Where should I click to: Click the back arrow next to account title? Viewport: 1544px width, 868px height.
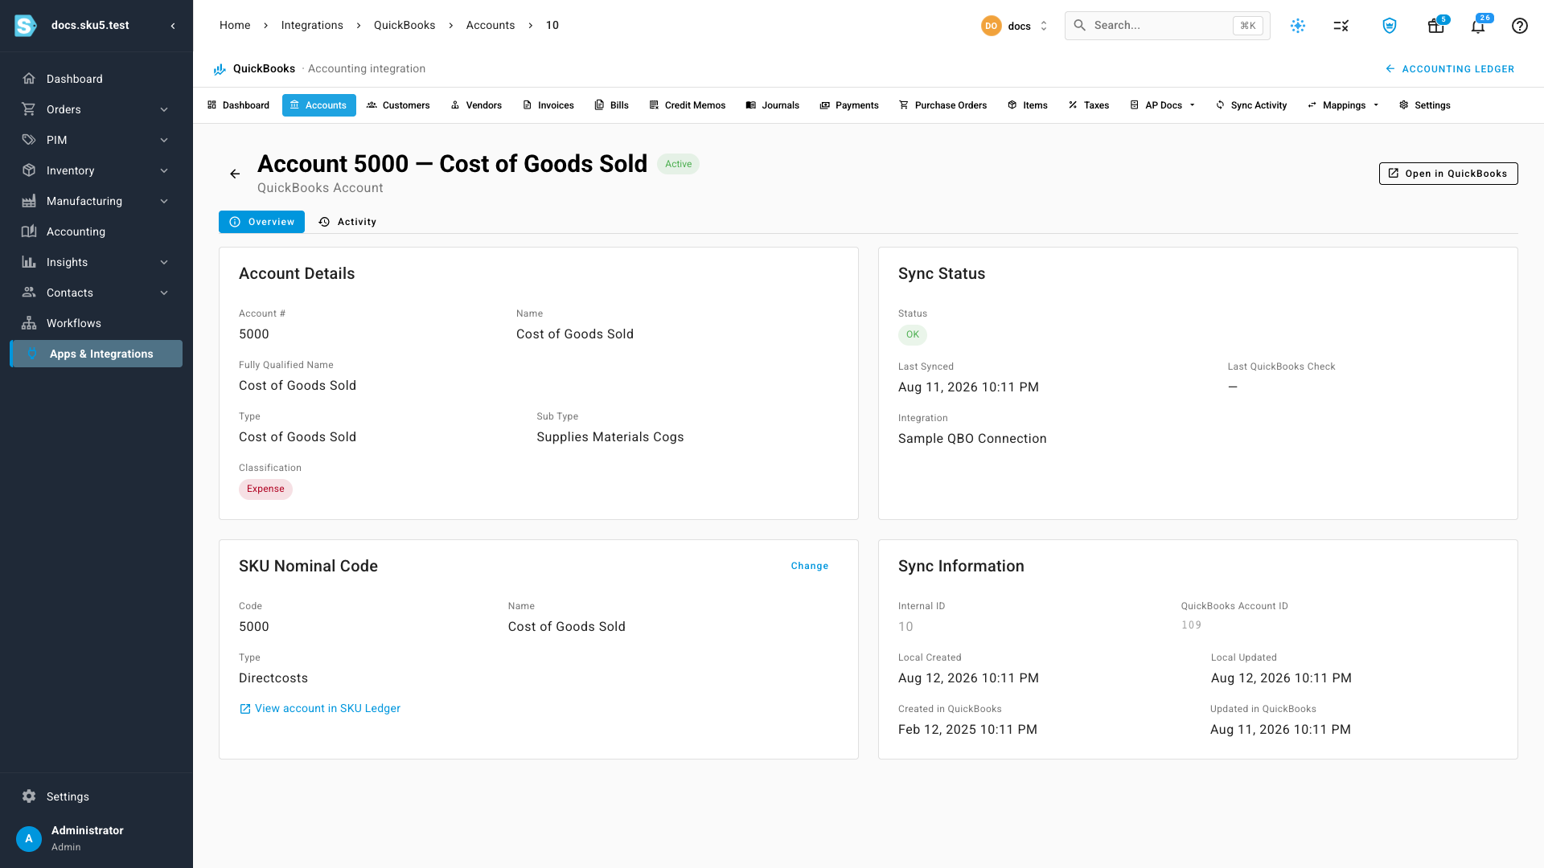[x=235, y=174]
